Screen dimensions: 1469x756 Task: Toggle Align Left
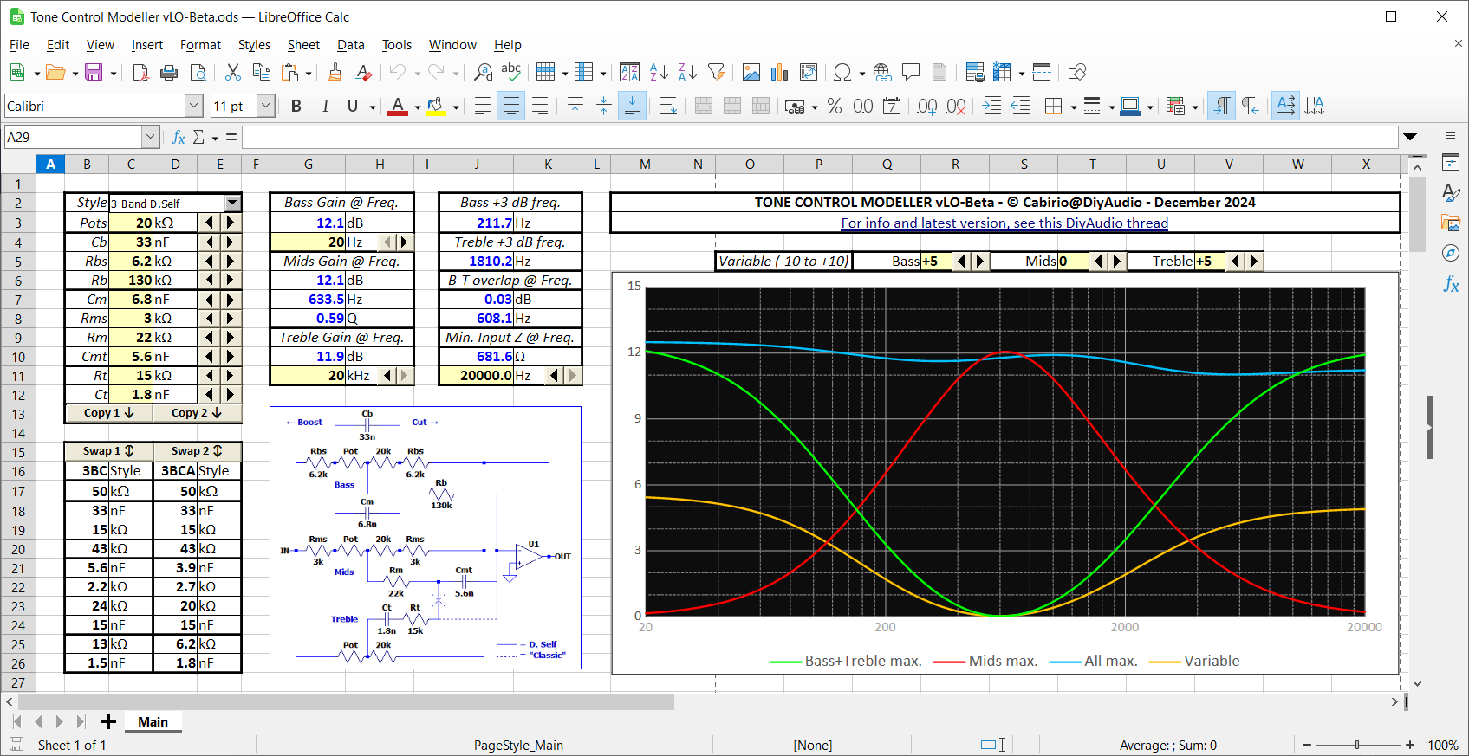coord(483,106)
